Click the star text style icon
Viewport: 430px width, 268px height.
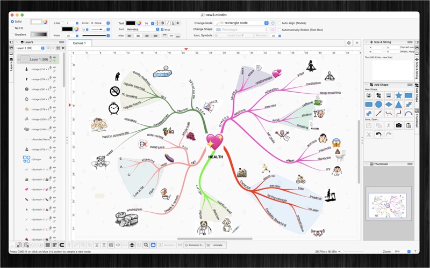tap(178, 23)
